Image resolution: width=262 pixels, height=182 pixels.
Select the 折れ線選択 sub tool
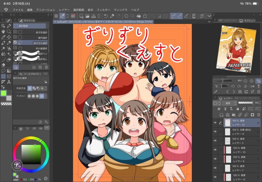tap(30, 48)
